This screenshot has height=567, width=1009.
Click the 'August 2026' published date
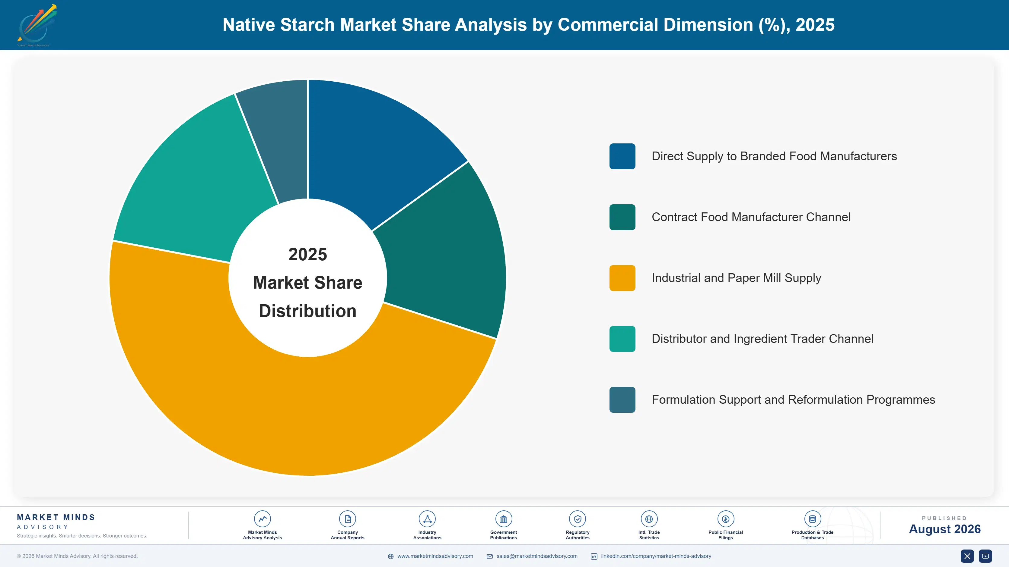pos(944,529)
